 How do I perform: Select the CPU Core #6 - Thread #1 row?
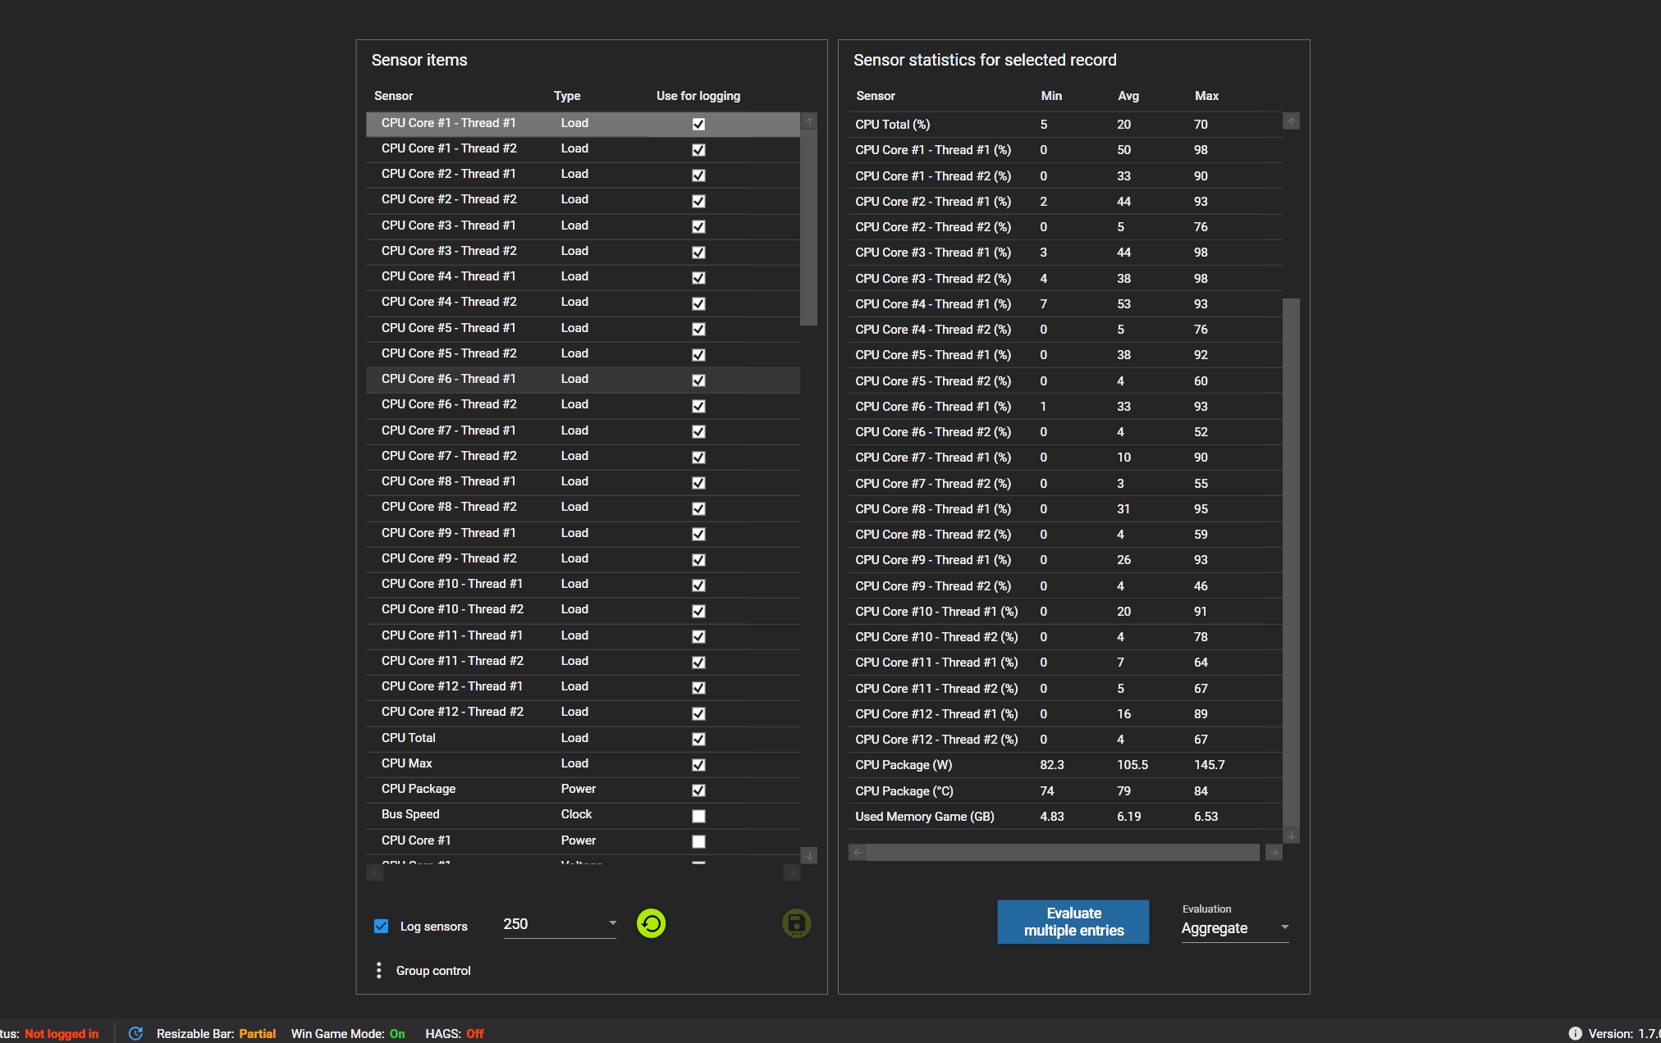click(448, 379)
